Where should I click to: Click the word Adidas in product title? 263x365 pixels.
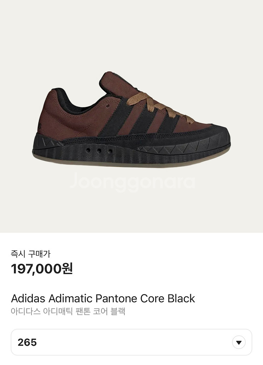(28, 298)
